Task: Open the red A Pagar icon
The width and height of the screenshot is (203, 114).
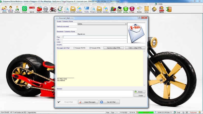Action: coord(132,9)
